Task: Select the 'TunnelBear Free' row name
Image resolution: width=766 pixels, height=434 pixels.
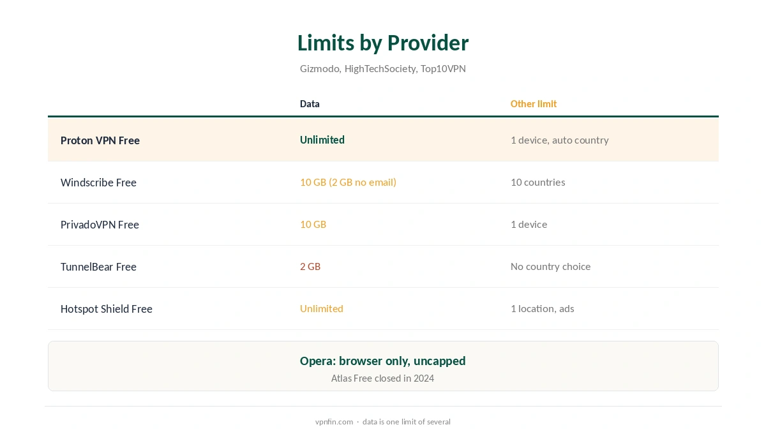Action: coord(98,267)
